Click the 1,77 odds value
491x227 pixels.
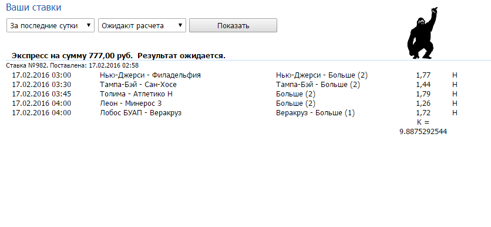coord(423,75)
